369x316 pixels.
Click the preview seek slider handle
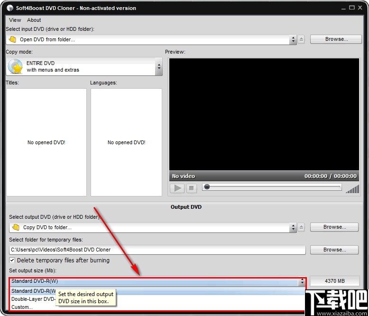207,187
